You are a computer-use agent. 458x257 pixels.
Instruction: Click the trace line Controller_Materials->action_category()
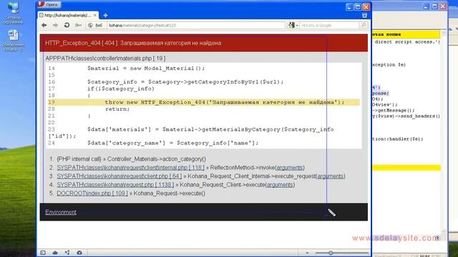pyautogui.click(x=131, y=159)
